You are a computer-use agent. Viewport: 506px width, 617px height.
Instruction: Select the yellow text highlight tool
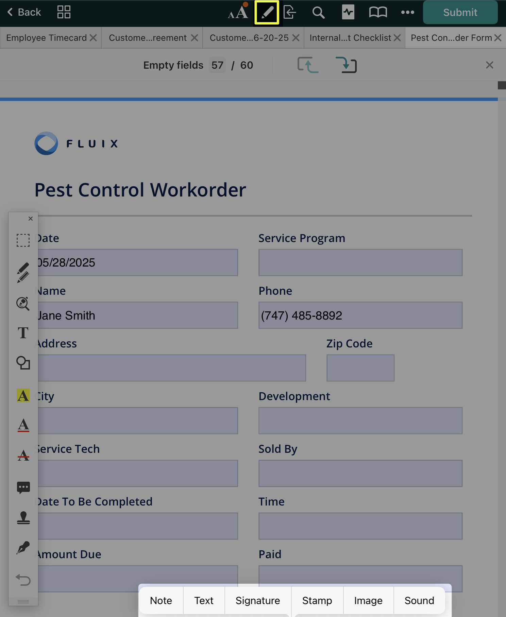click(23, 395)
